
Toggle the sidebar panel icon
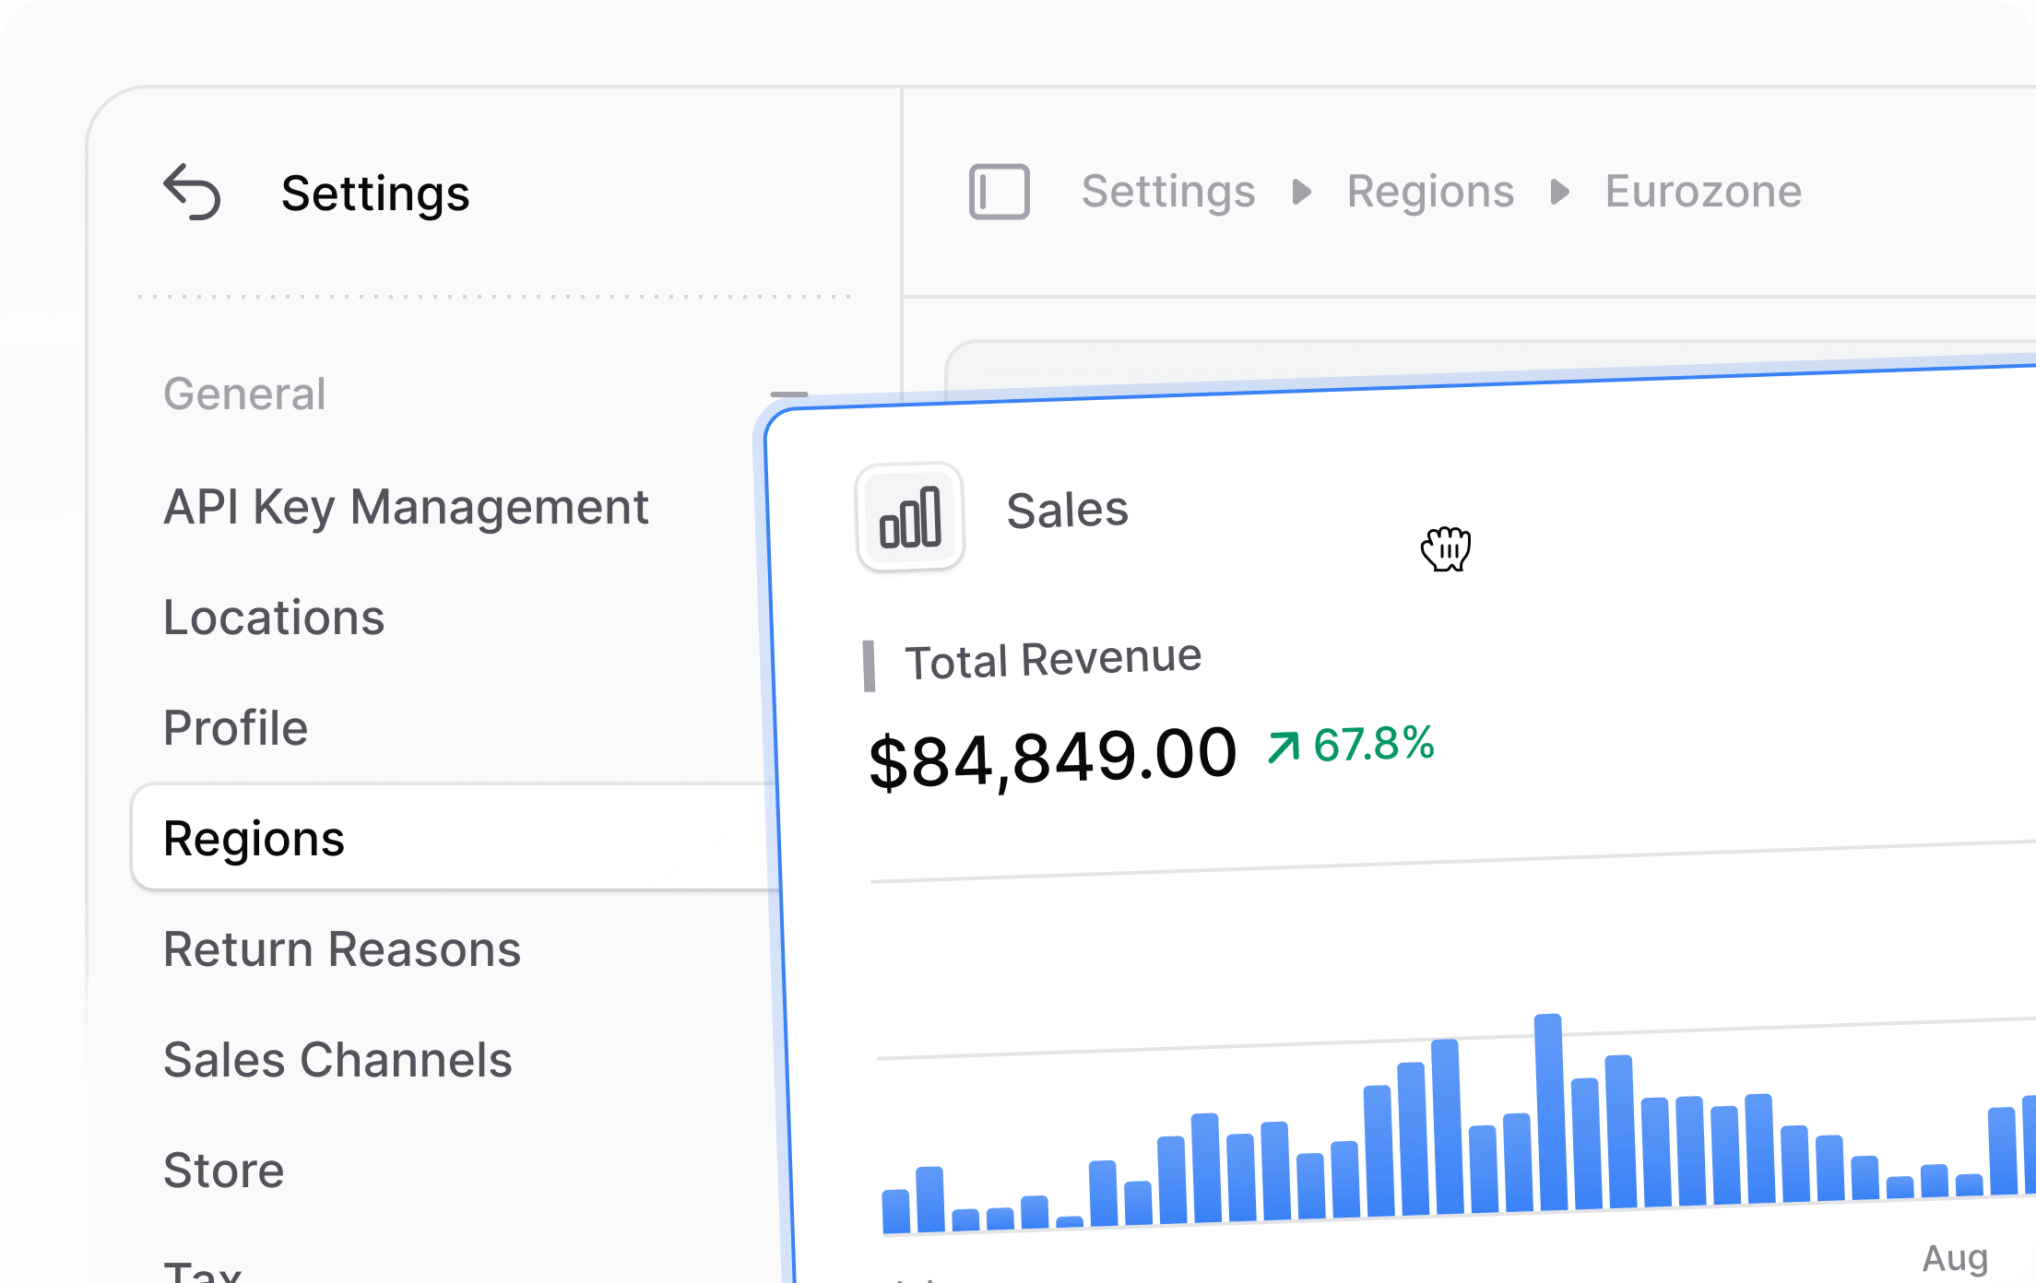point(999,192)
